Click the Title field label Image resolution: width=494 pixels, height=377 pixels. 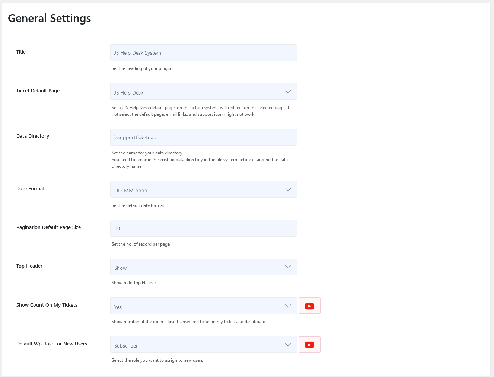(21, 52)
